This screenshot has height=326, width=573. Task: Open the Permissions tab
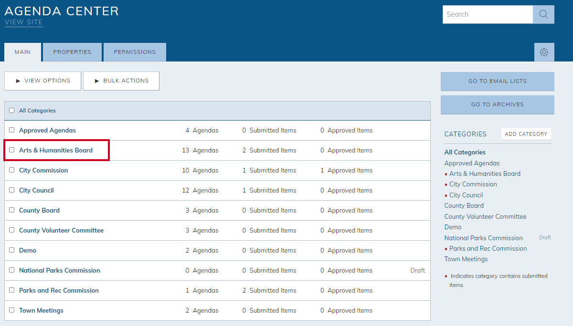pyautogui.click(x=135, y=52)
